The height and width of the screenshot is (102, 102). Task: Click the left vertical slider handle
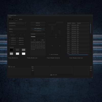coord(52,46)
